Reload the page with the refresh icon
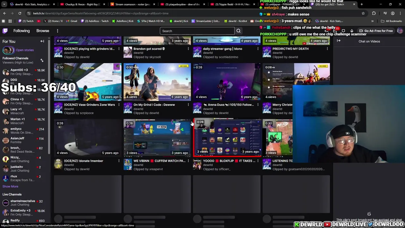405x228 pixels. coord(20,13)
